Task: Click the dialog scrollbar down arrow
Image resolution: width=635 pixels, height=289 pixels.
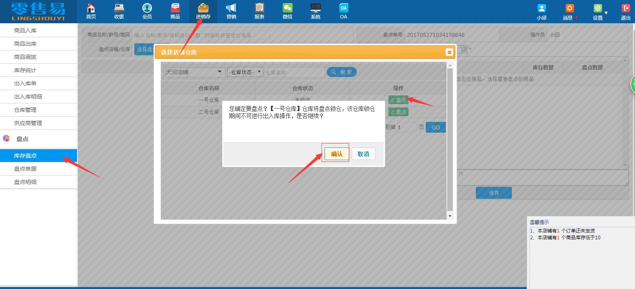Action: [x=450, y=216]
